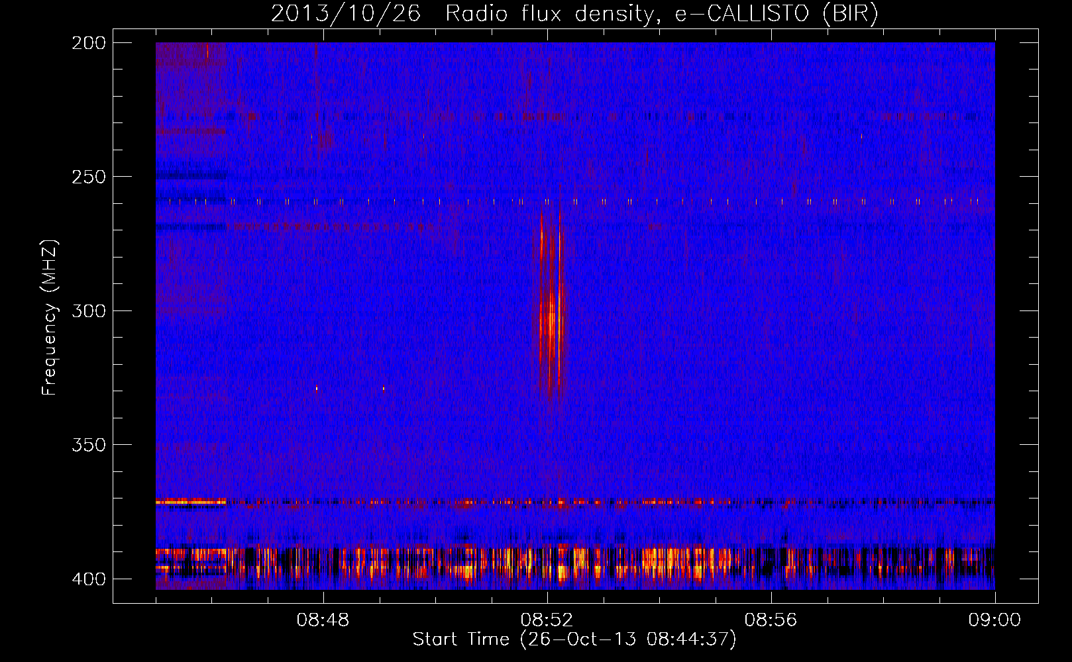Click the 08:56 time tick label

point(771,620)
